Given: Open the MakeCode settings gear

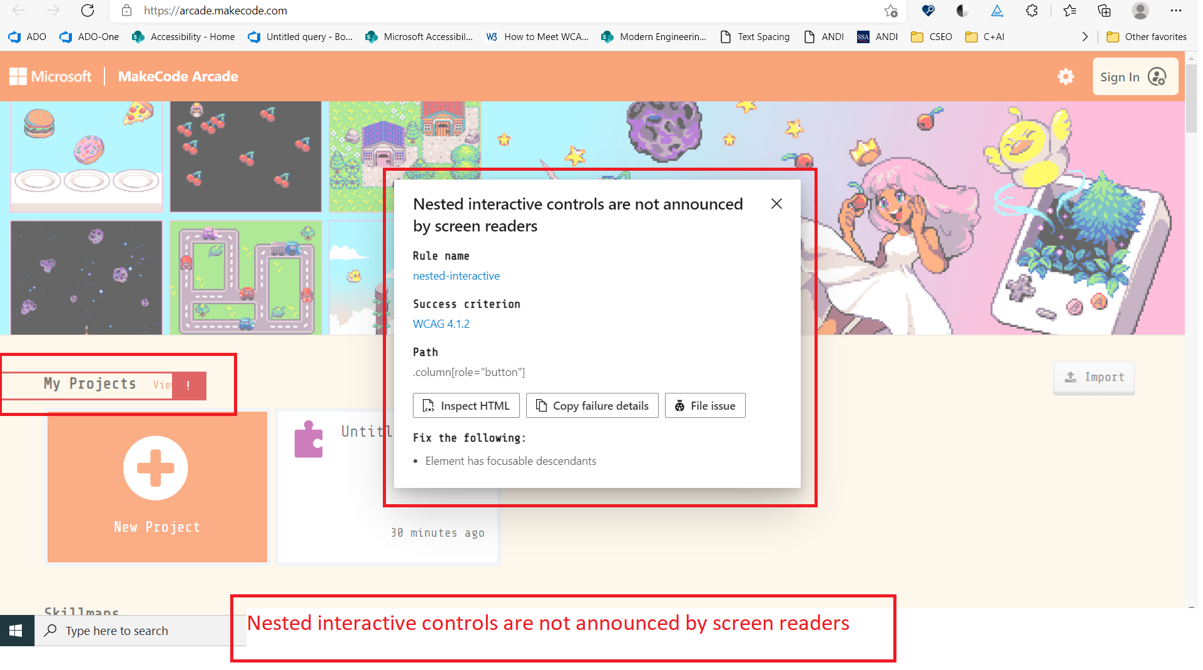Looking at the screenshot, I should click(x=1066, y=76).
